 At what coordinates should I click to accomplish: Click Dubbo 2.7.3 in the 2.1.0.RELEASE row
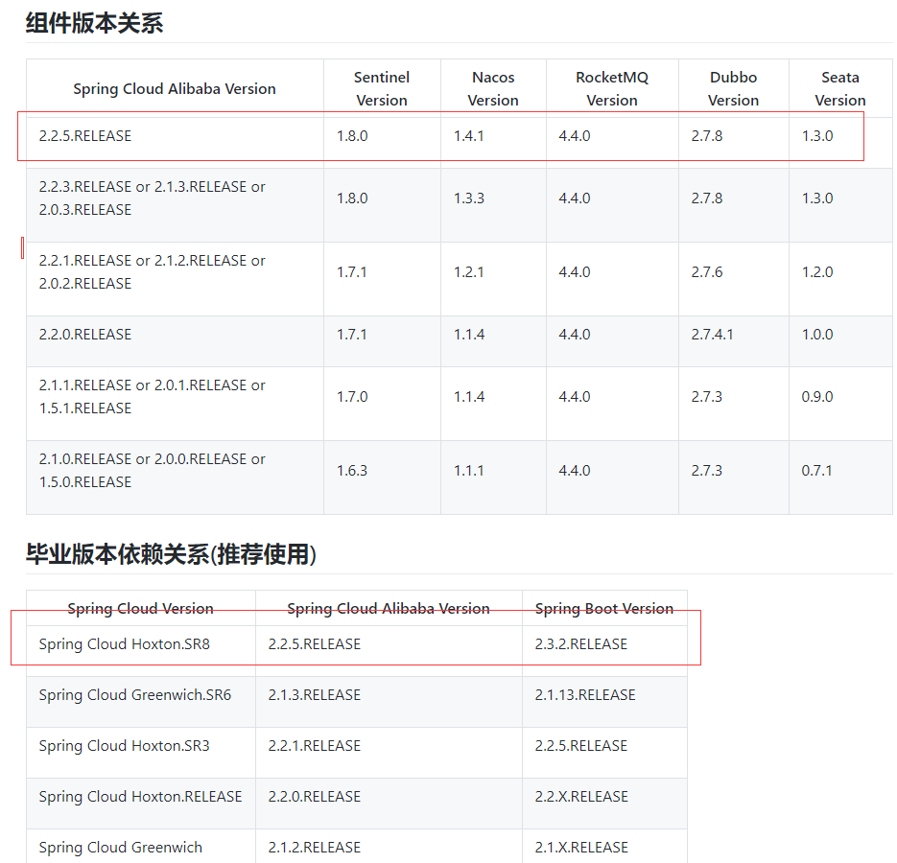click(x=706, y=471)
